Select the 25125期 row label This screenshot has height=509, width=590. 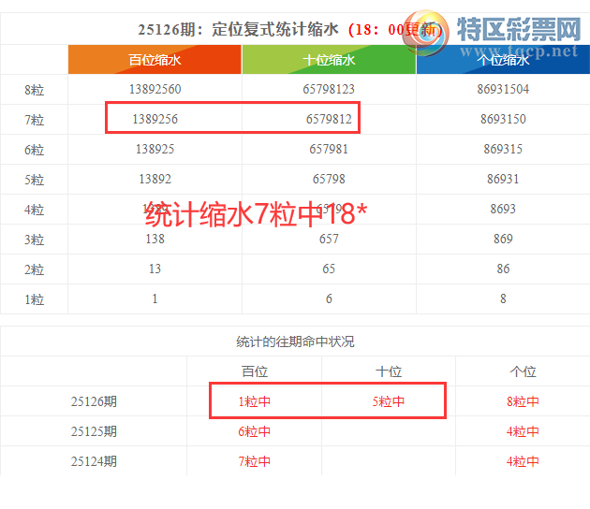94,431
